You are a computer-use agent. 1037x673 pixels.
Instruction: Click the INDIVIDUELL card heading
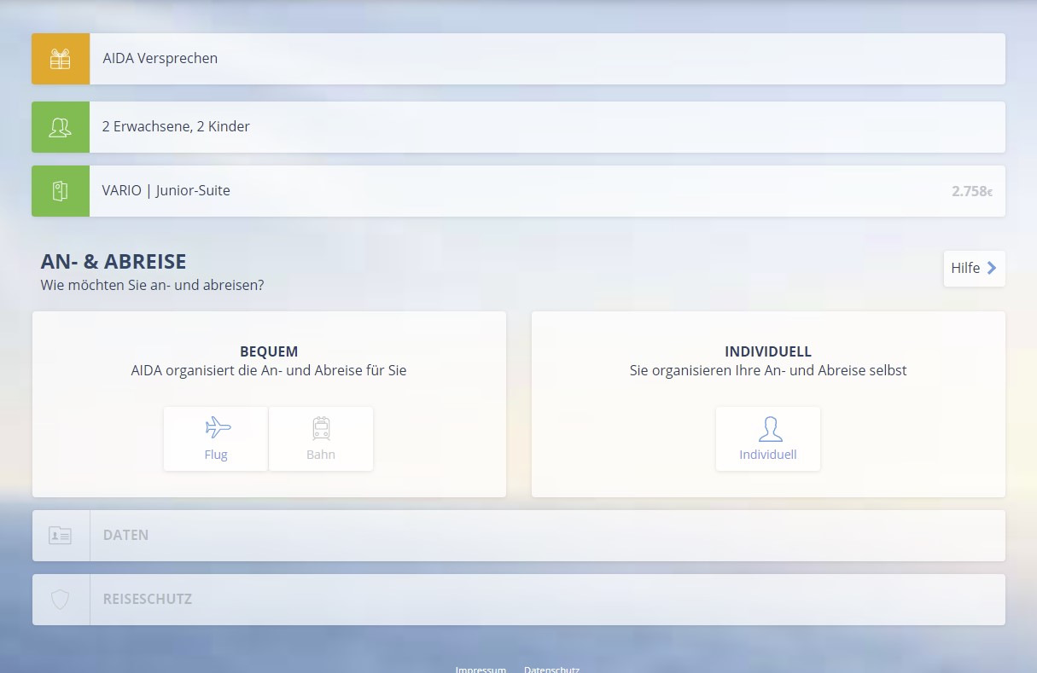pos(768,351)
